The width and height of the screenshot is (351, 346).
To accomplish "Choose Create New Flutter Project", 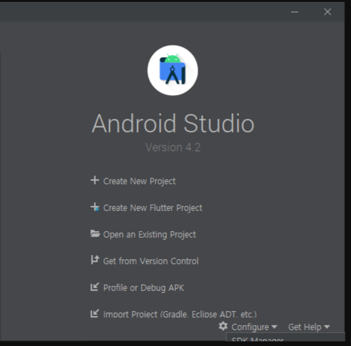I will pyautogui.click(x=153, y=208).
